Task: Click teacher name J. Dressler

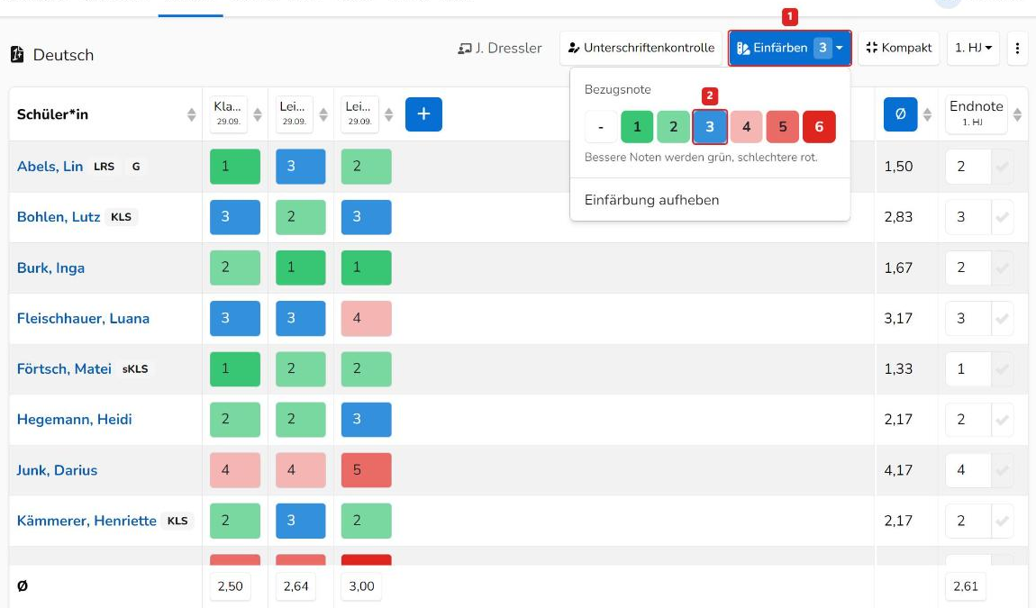Action: click(508, 49)
